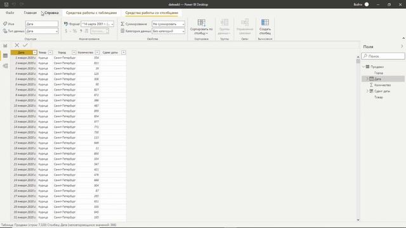Open filter dropdown of Сдвиг даты column
Viewport: 406px width, 228px height.
[x=124, y=53]
